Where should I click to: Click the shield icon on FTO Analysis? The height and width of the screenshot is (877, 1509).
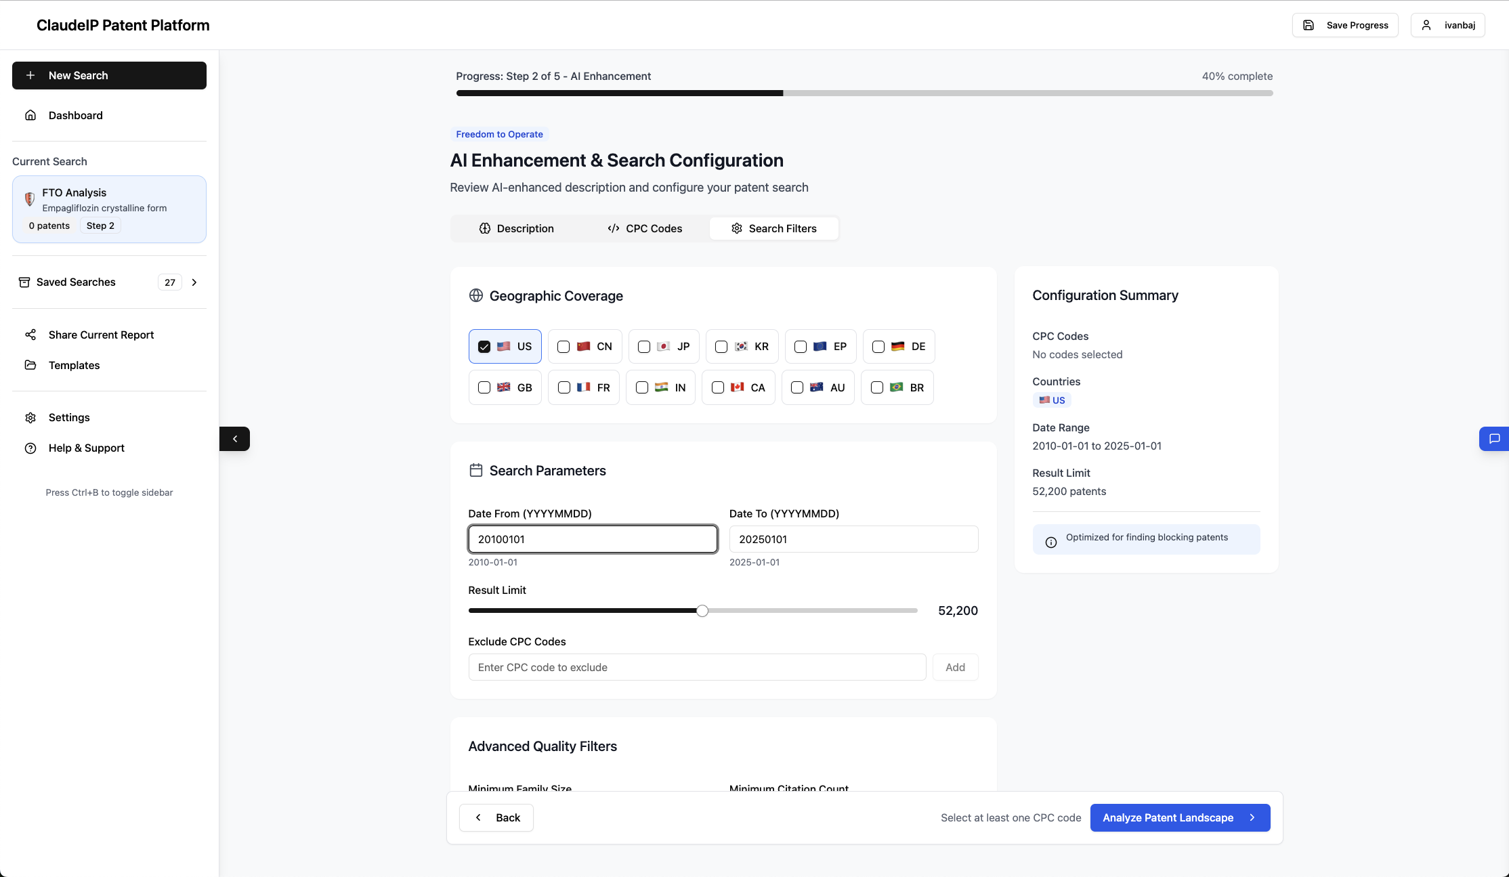pos(29,199)
